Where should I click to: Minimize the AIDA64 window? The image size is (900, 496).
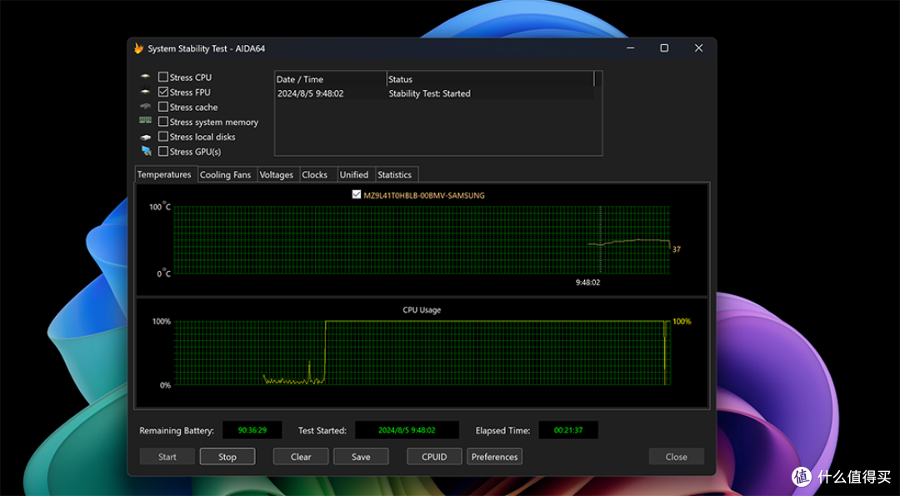[x=630, y=48]
